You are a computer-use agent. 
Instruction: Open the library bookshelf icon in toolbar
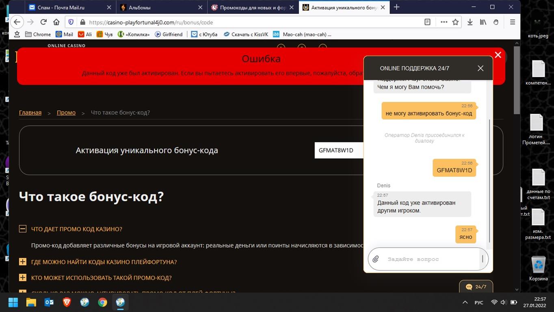click(x=483, y=22)
